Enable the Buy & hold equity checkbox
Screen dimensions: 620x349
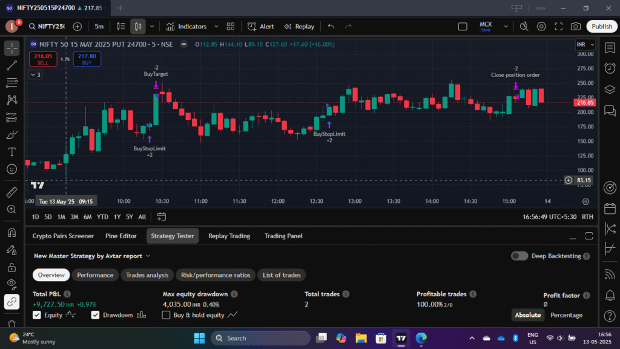point(166,315)
